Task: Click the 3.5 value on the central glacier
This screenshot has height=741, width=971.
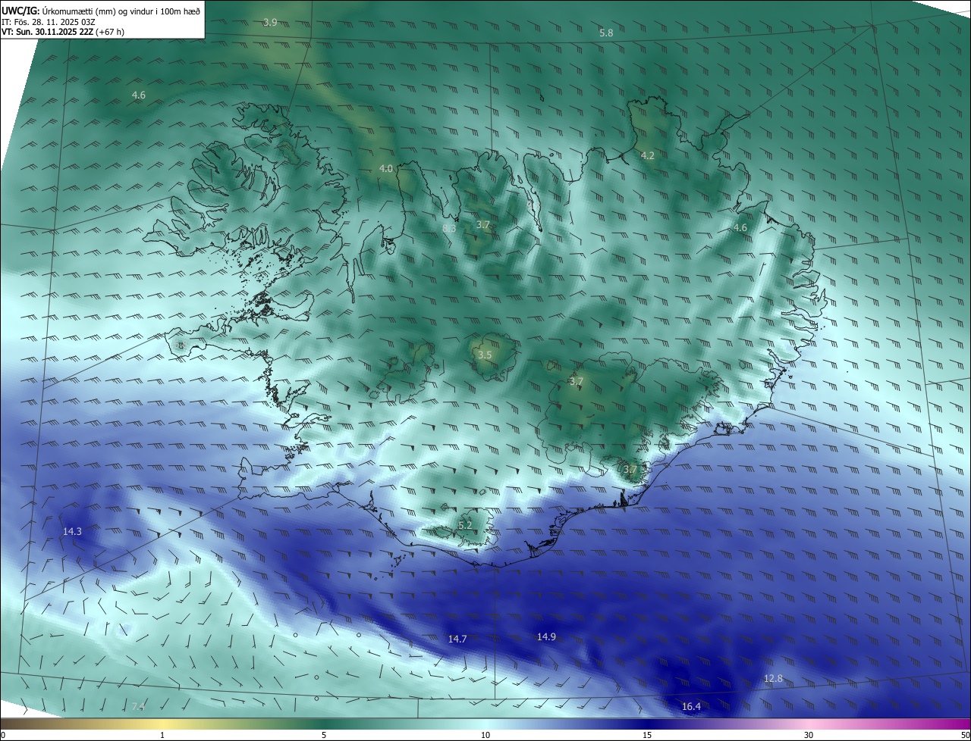Action: 485,355
